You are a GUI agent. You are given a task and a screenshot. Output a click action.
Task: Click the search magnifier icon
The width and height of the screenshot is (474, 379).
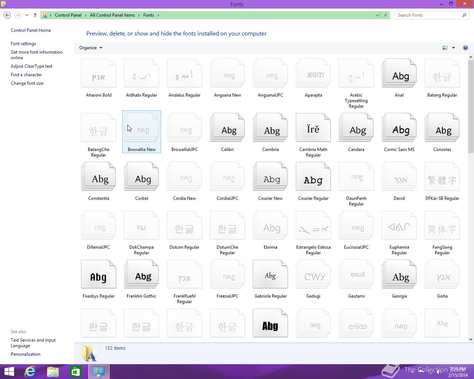click(464, 15)
